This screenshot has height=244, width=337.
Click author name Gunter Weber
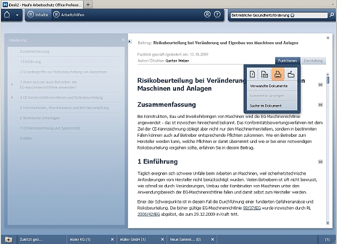pyautogui.click(x=177, y=61)
